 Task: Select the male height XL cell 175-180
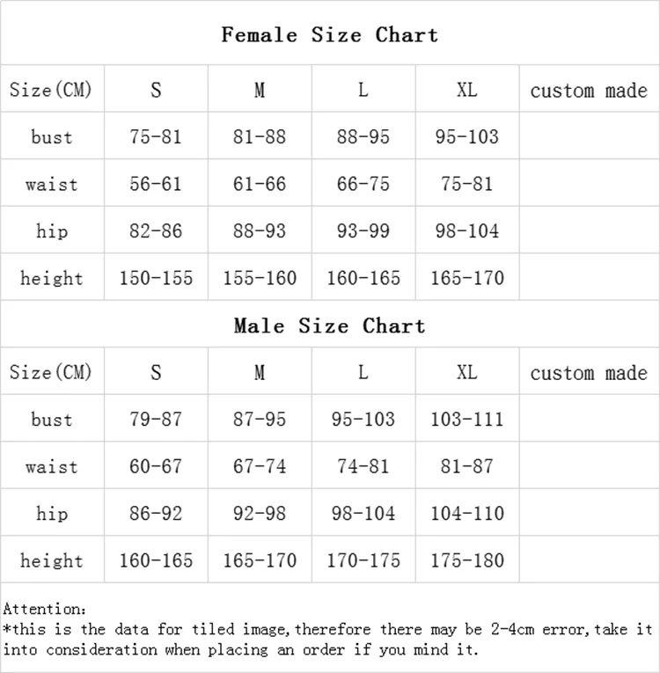point(467,561)
